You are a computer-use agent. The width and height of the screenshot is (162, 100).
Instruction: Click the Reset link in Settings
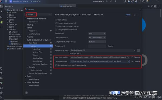pos(128,15)
